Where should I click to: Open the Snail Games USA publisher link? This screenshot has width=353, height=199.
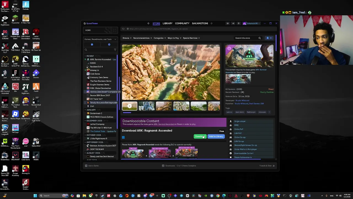[256, 104]
